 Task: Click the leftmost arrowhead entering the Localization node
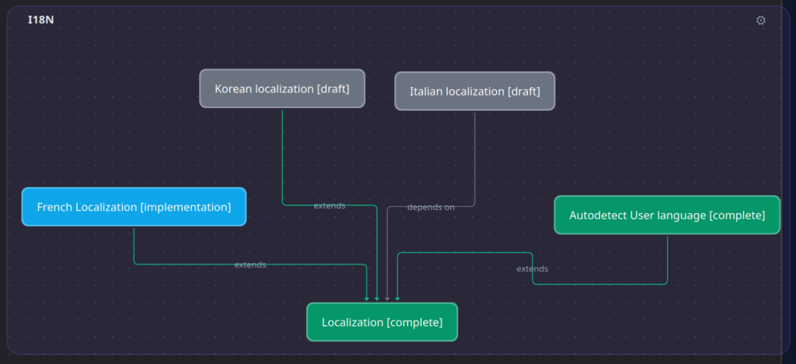coord(367,299)
